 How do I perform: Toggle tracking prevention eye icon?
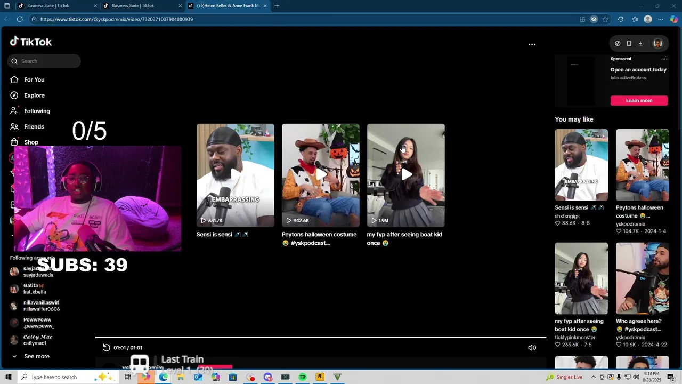pyautogui.click(x=594, y=19)
